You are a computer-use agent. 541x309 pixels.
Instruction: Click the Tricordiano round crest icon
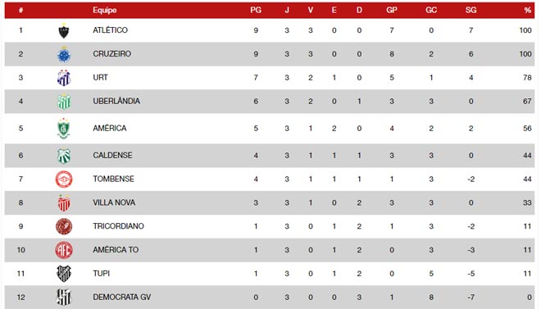point(64,226)
